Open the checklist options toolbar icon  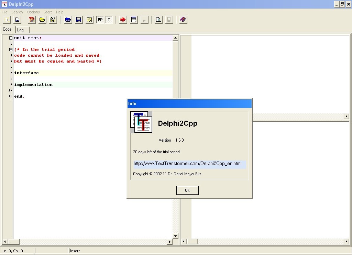coord(89,20)
